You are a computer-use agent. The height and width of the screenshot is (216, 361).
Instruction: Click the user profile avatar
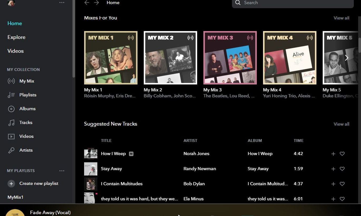coord(11,2)
